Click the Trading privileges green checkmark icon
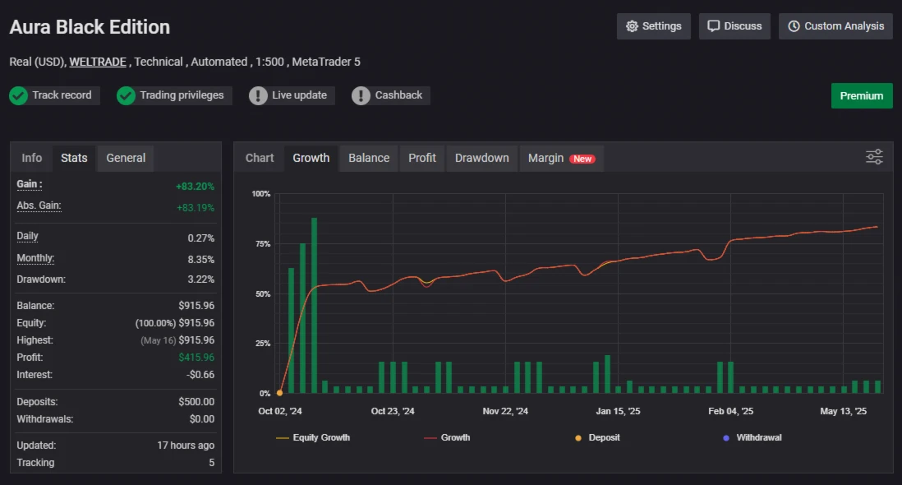 click(126, 95)
